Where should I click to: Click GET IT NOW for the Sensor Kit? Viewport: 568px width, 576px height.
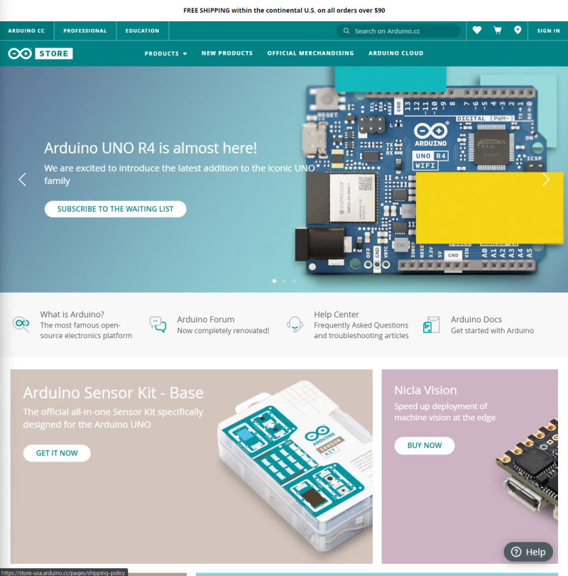click(57, 452)
